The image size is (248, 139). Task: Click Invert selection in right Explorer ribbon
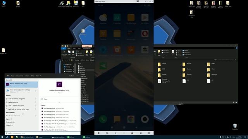coord(187,55)
